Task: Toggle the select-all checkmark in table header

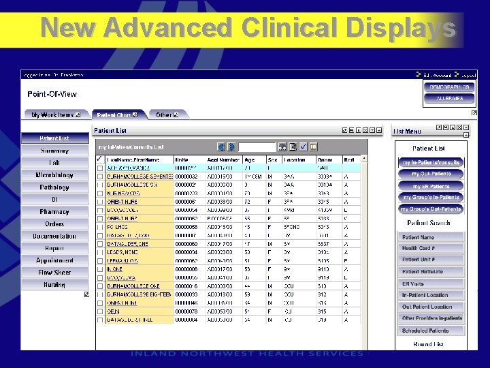Action: click(x=99, y=159)
